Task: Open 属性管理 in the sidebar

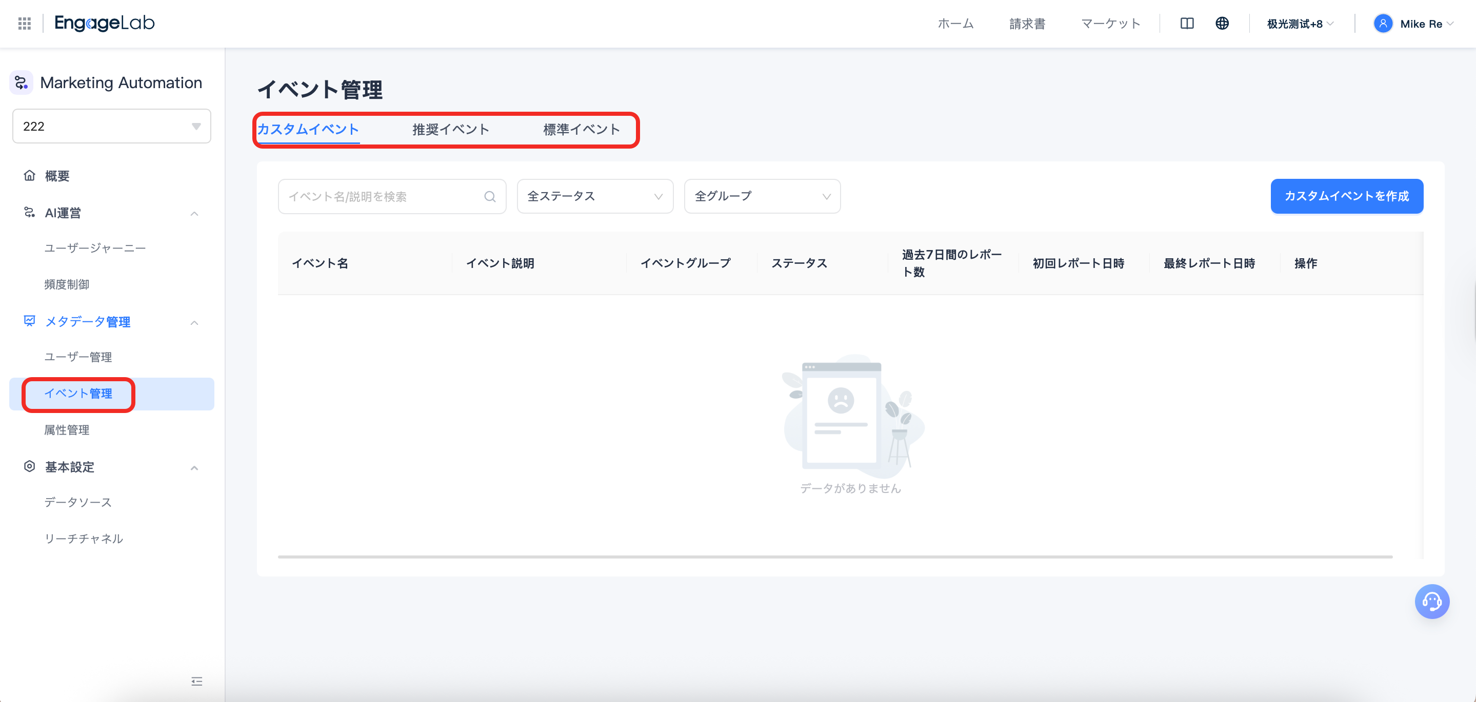Action: click(67, 430)
